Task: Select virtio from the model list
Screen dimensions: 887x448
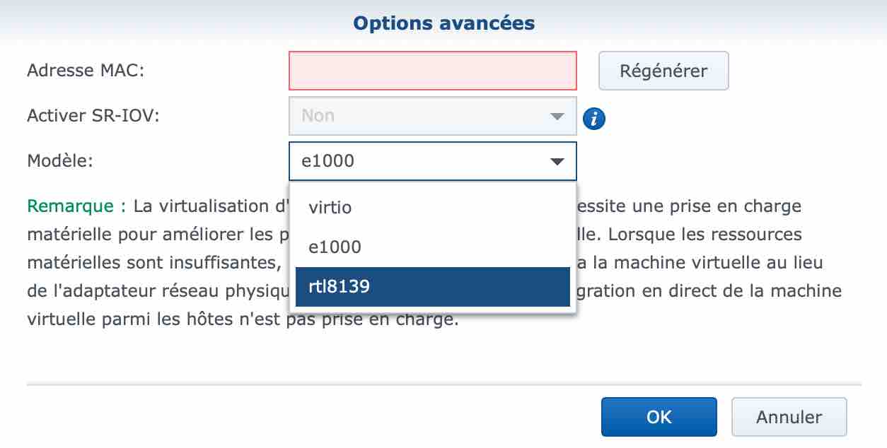Action: click(433, 208)
